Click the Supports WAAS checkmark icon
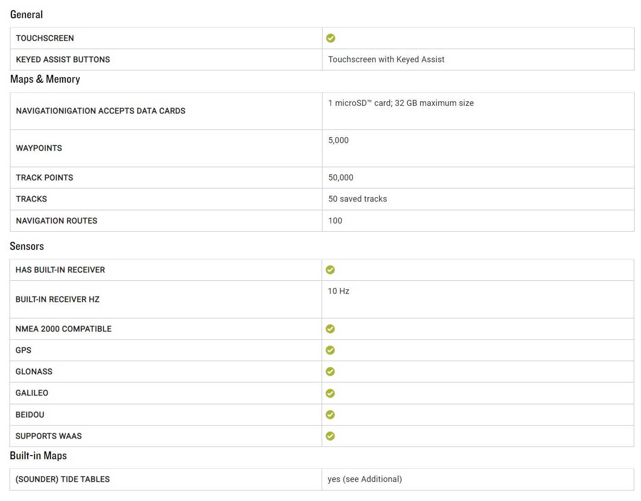Image resolution: width=641 pixels, height=501 pixels. coord(330,436)
